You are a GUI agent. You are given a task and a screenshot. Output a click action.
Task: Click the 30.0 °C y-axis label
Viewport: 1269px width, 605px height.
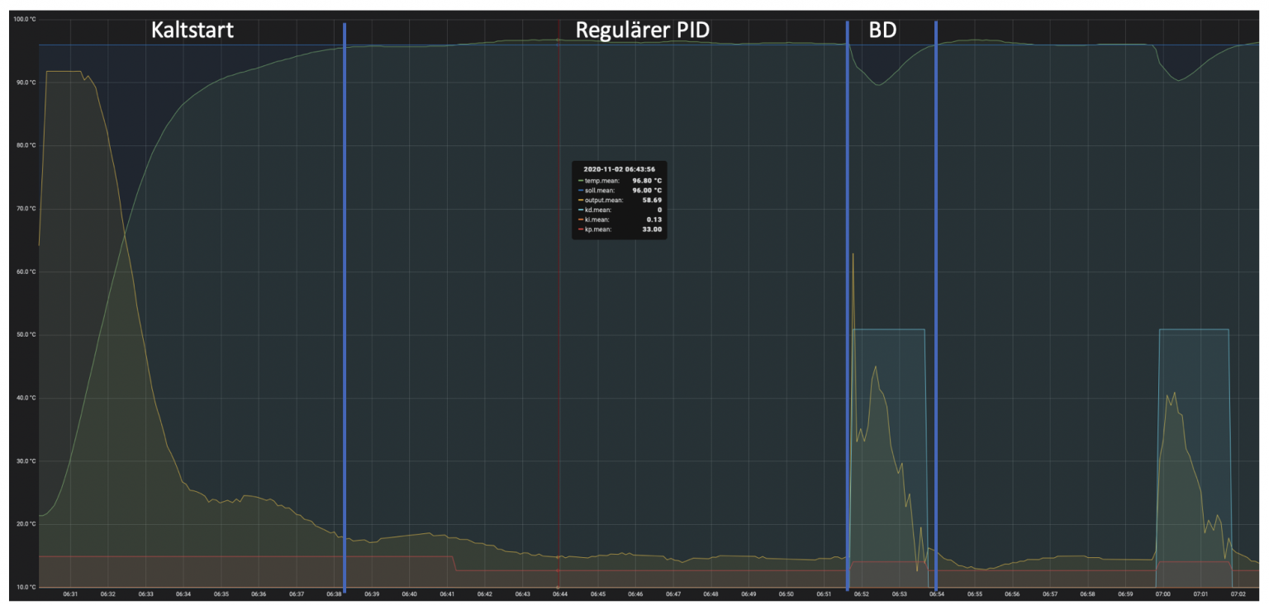tap(25, 461)
